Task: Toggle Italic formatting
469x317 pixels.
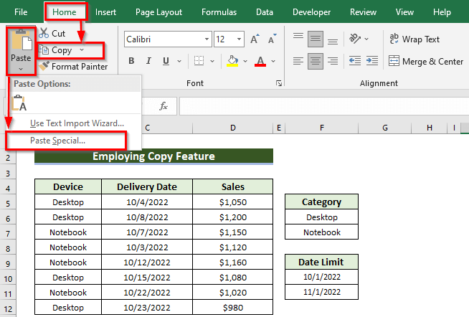Action: coord(150,62)
